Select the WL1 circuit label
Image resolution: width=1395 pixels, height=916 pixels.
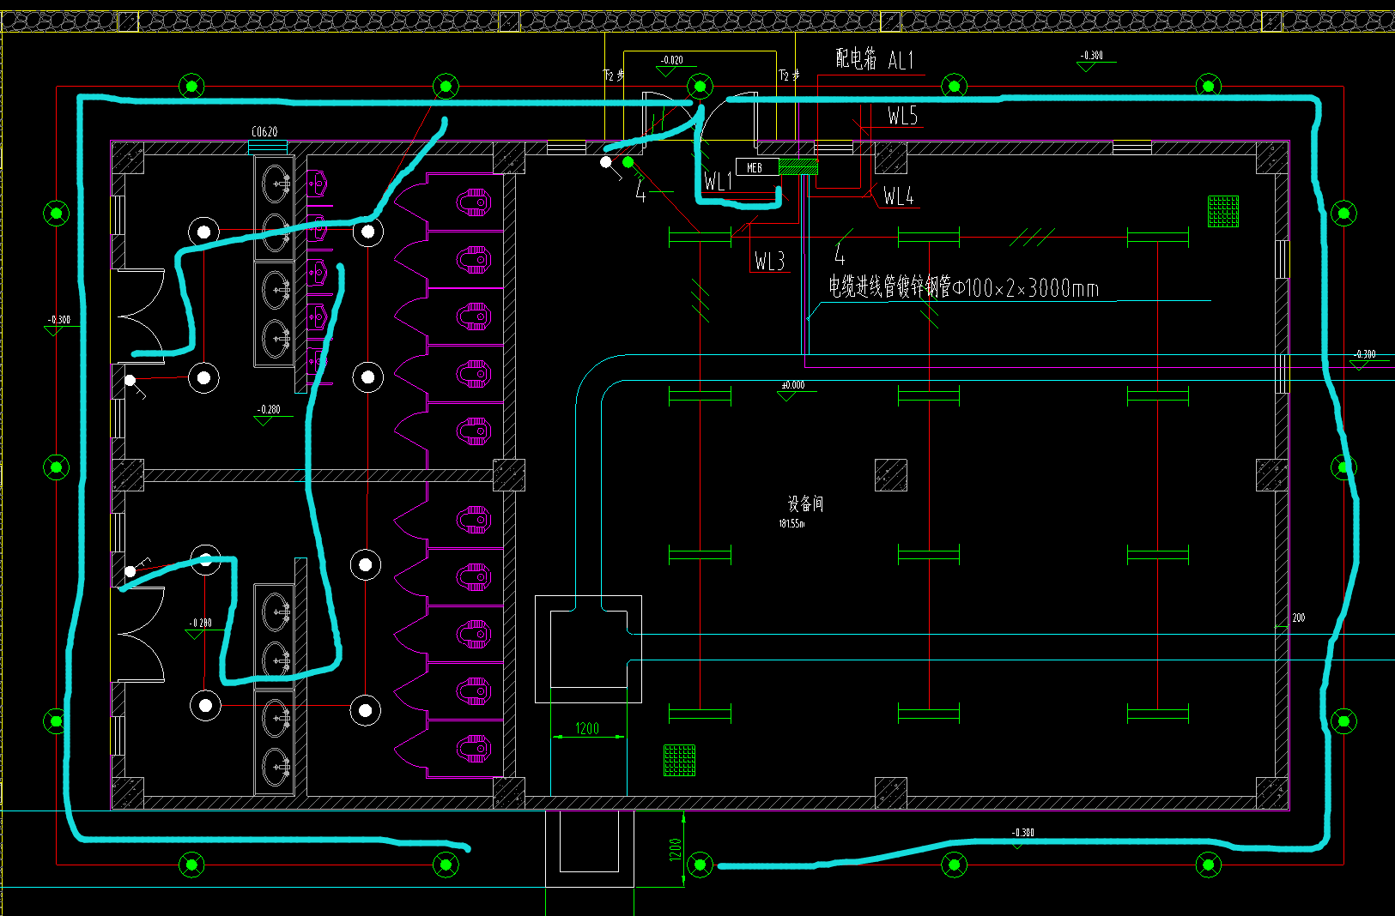click(718, 181)
